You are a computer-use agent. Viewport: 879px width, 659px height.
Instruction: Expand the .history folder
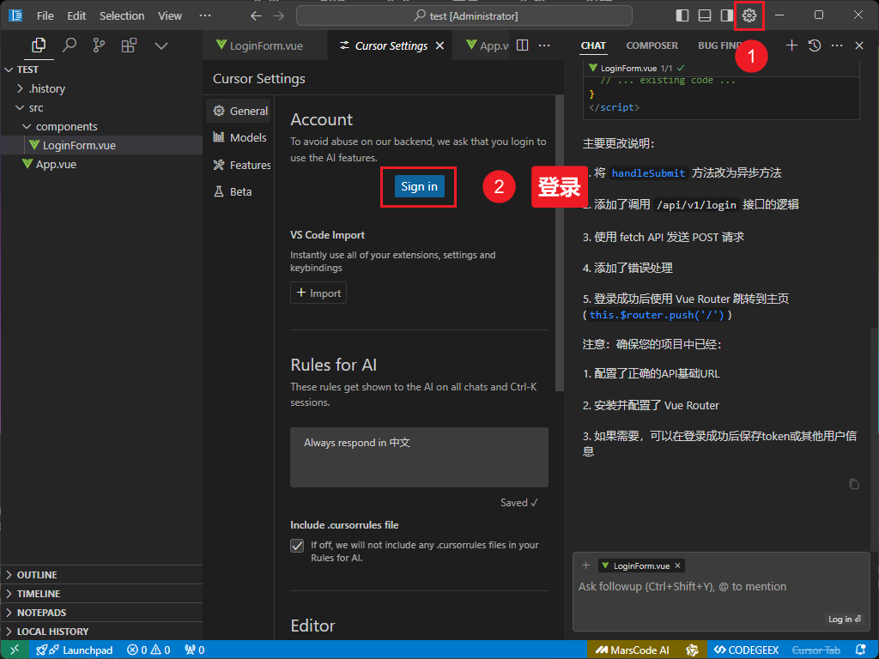(x=47, y=88)
